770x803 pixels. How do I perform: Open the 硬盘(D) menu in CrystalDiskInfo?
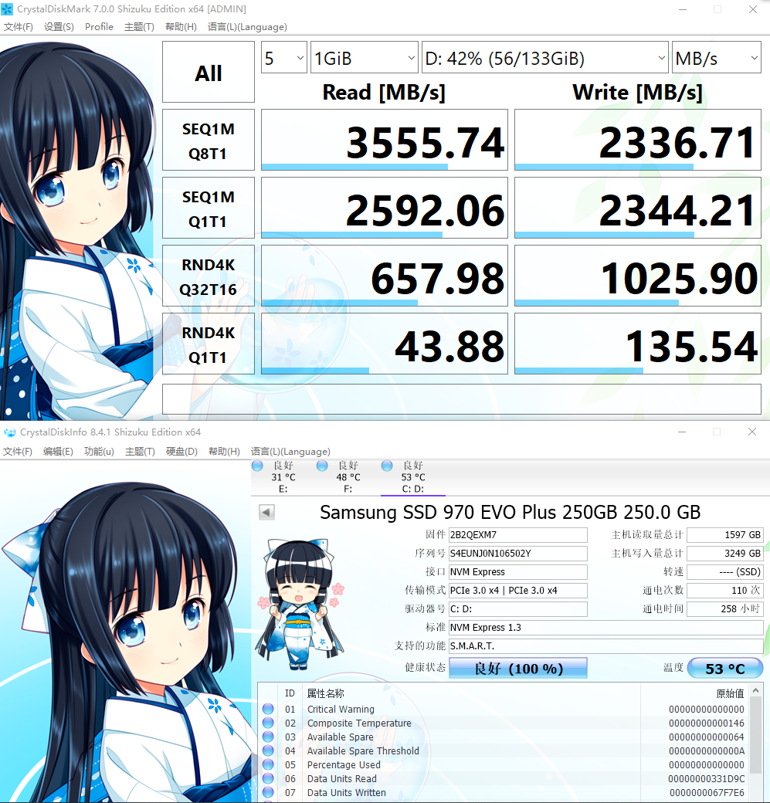point(181,452)
